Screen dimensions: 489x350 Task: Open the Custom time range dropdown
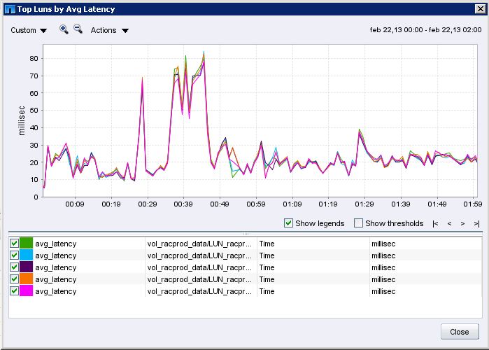(29, 30)
